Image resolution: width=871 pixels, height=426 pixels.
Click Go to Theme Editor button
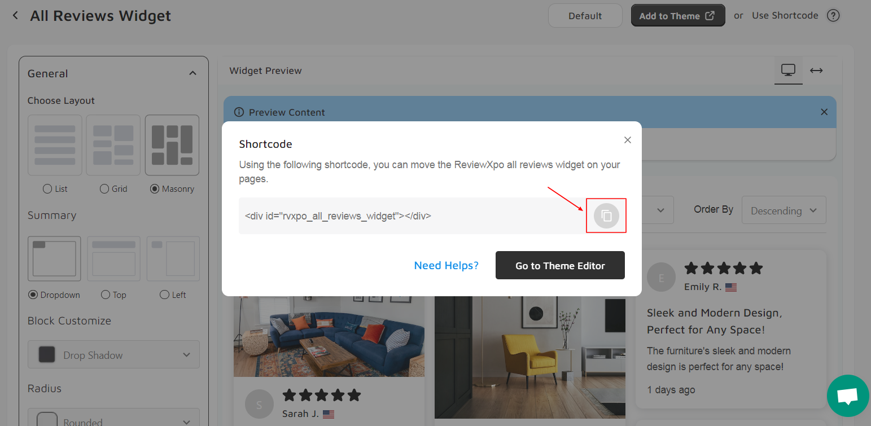[560, 265]
